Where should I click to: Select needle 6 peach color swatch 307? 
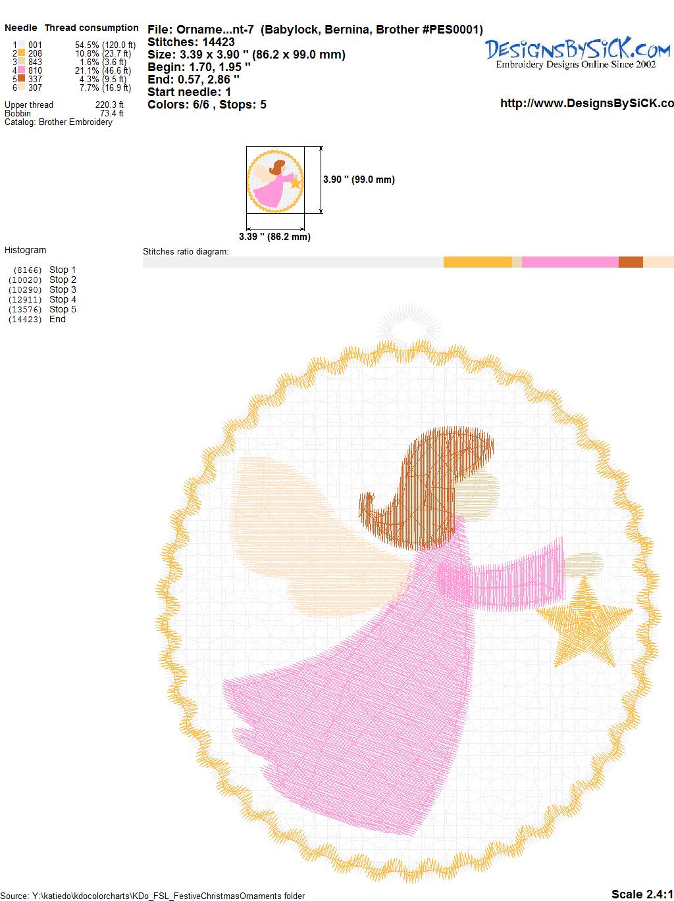click(x=22, y=87)
